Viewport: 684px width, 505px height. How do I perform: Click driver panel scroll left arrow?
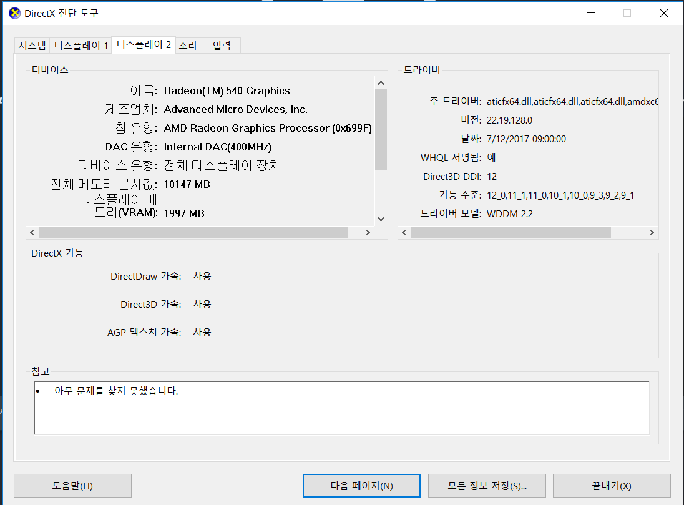(x=404, y=233)
